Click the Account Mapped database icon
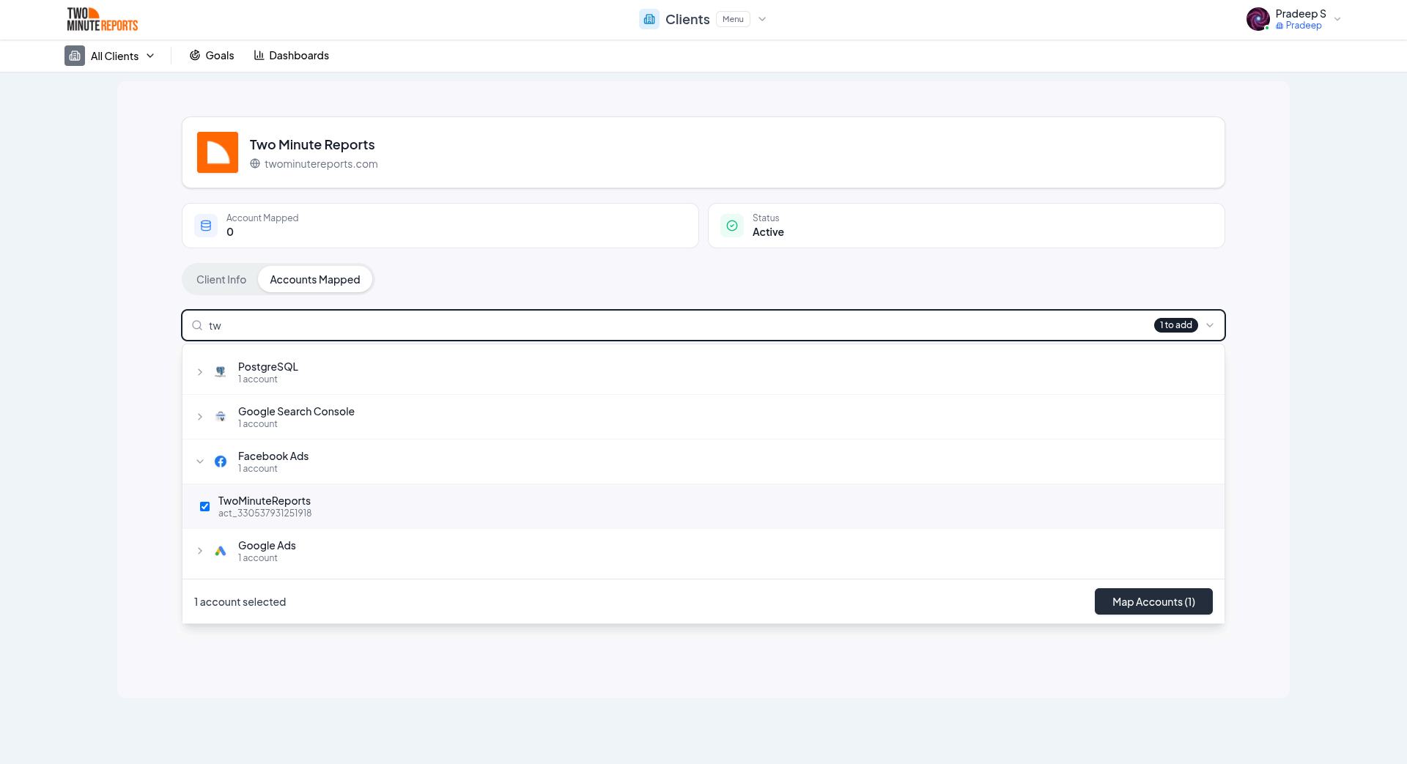The image size is (1407, 764). pyautogui.click(x=206, y=226)
